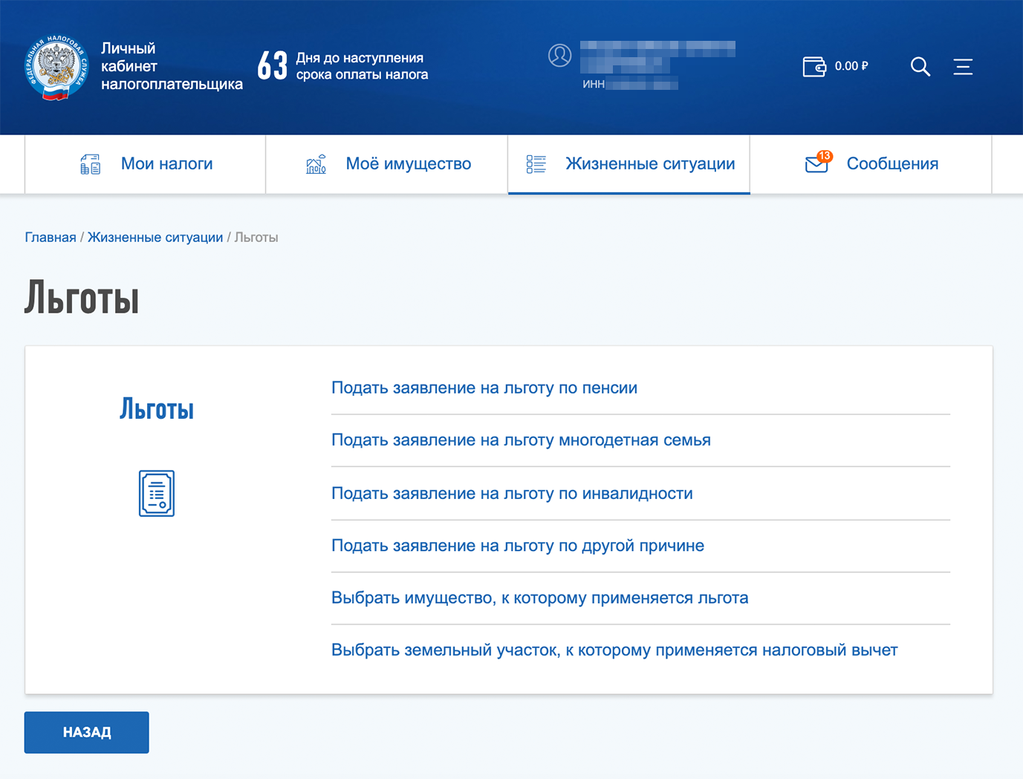This screenshot has width=1023, height=779.
Task: Open льгота многодетная семья application link
Action: (521, 440)
